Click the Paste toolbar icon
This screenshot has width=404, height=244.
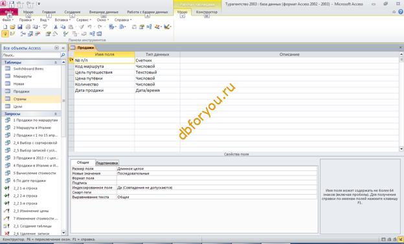pos(71,27)
